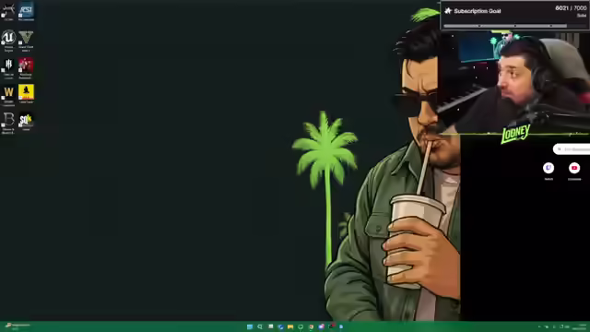
Task: Open the silver B desktop shortcut
Action: (x=8, y=123)
